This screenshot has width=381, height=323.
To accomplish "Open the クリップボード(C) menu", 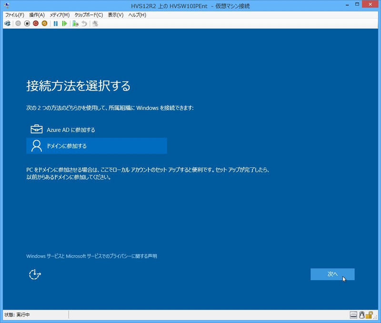I will (89, 15).
